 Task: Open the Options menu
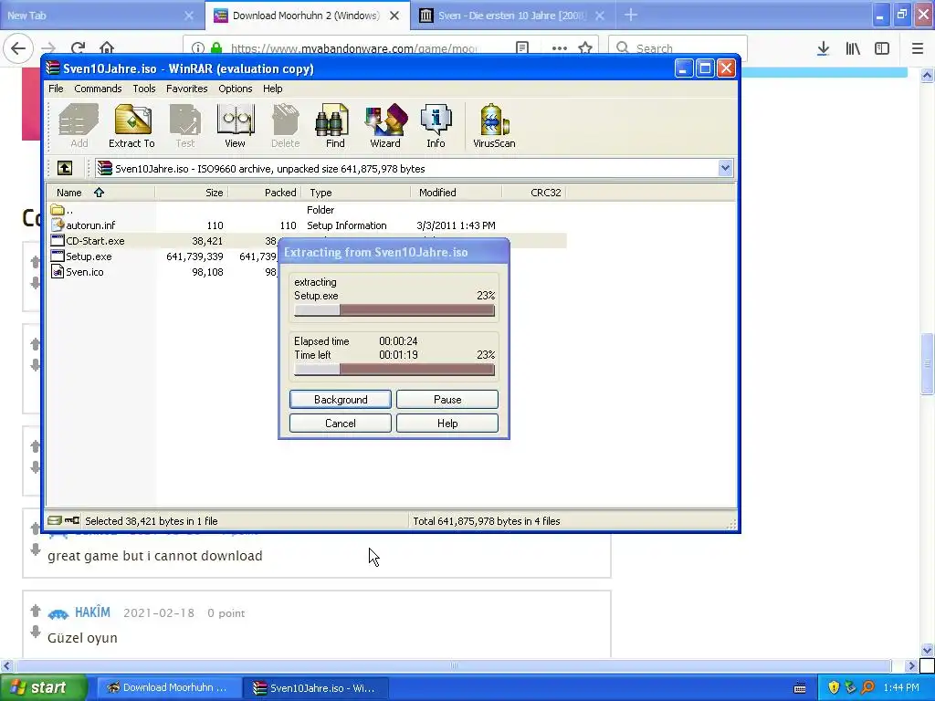point(235,89)
